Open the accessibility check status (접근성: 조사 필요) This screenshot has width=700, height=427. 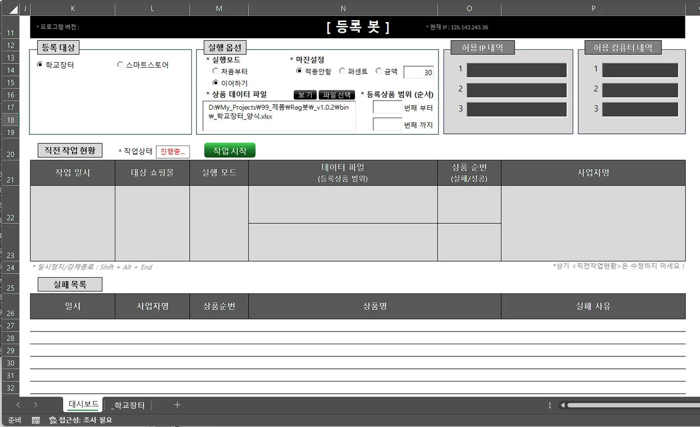[x=81, y=420]
